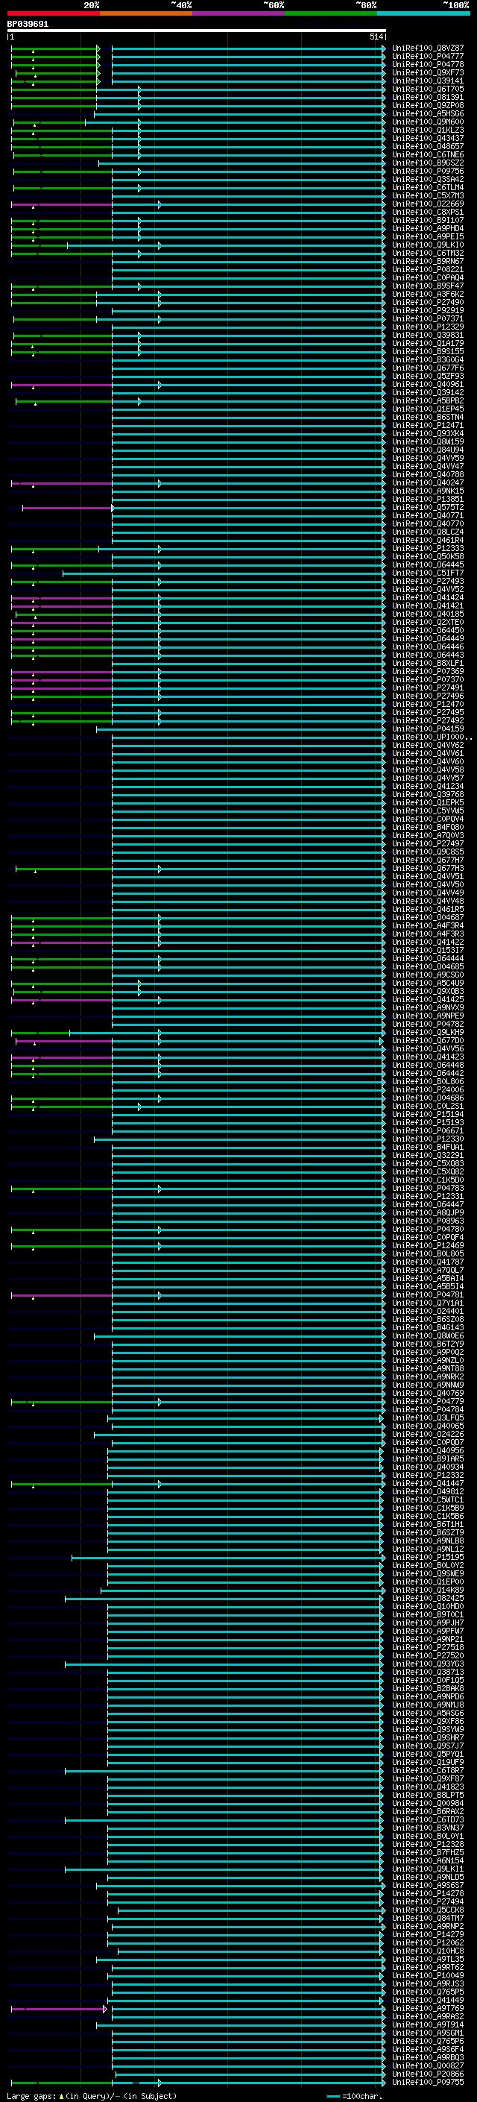This screenshot has height=2102, width=477.
Task: Click the white query length bar
Action: 197,30
